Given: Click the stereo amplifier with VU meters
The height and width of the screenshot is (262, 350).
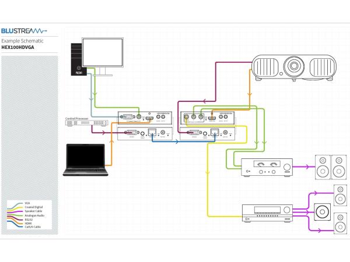Looking at the screenshot, I should point(268,166).
